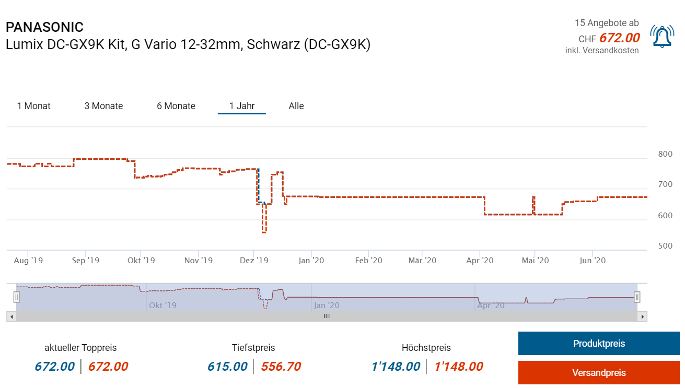Click the PANASONIC brand name
The width and height of the screenshot is (685, 388).
(44, 27)
